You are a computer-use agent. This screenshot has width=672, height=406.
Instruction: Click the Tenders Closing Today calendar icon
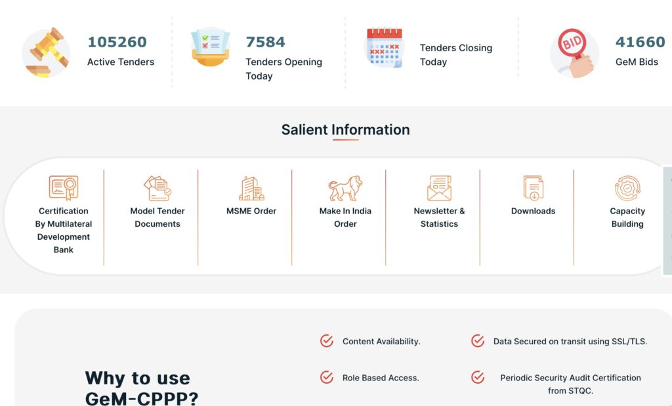point(385,47)
